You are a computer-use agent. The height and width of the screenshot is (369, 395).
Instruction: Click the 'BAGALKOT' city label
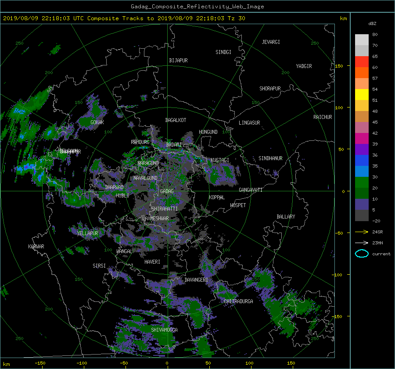[176, 120]
